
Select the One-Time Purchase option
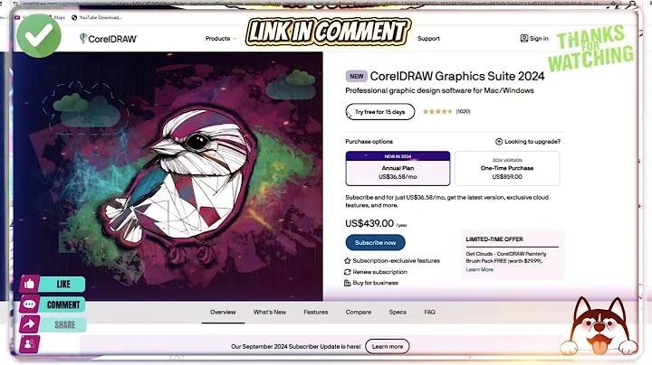click(x=507, y=168)
